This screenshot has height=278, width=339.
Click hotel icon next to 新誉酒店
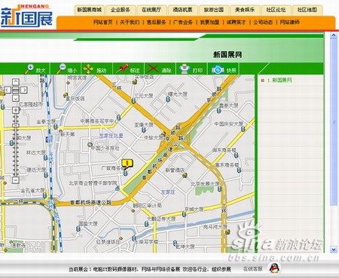(185, 176)
